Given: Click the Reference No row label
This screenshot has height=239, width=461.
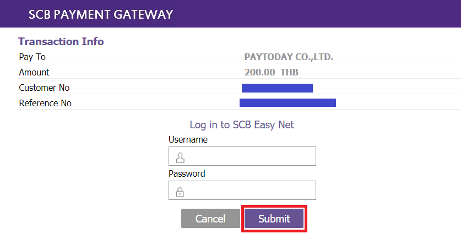Looking at the screenshot, I should tap(45, 103).
